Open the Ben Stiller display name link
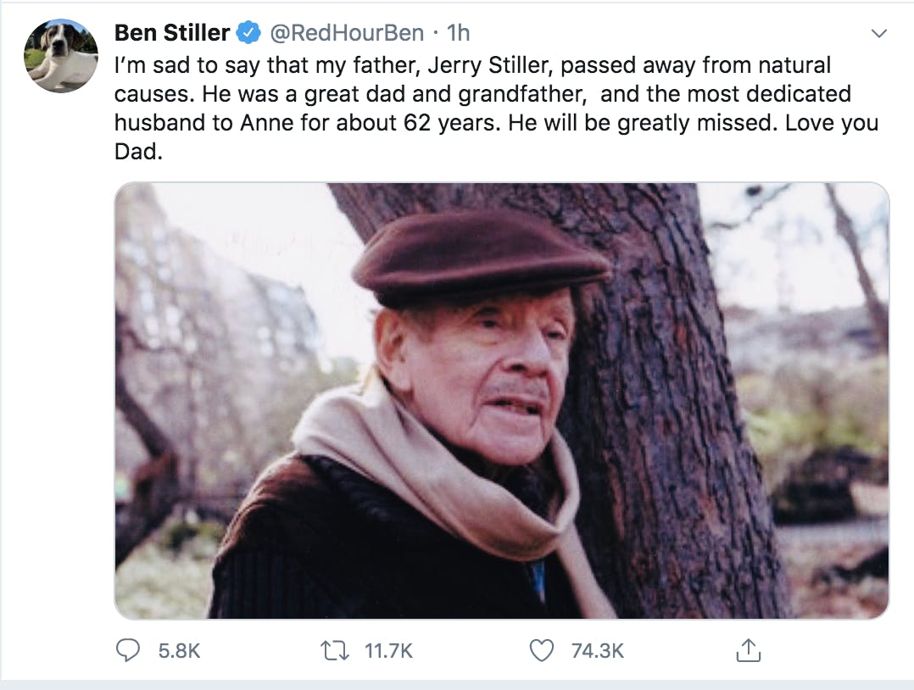This screenshot has height=690, width=914. [172, 34]
